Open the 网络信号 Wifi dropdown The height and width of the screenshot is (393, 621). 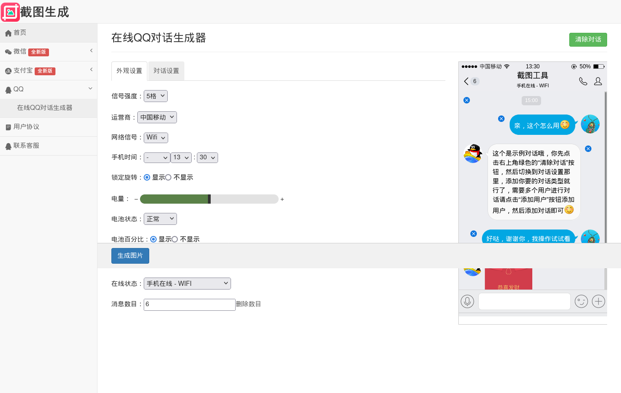point(156,138)
